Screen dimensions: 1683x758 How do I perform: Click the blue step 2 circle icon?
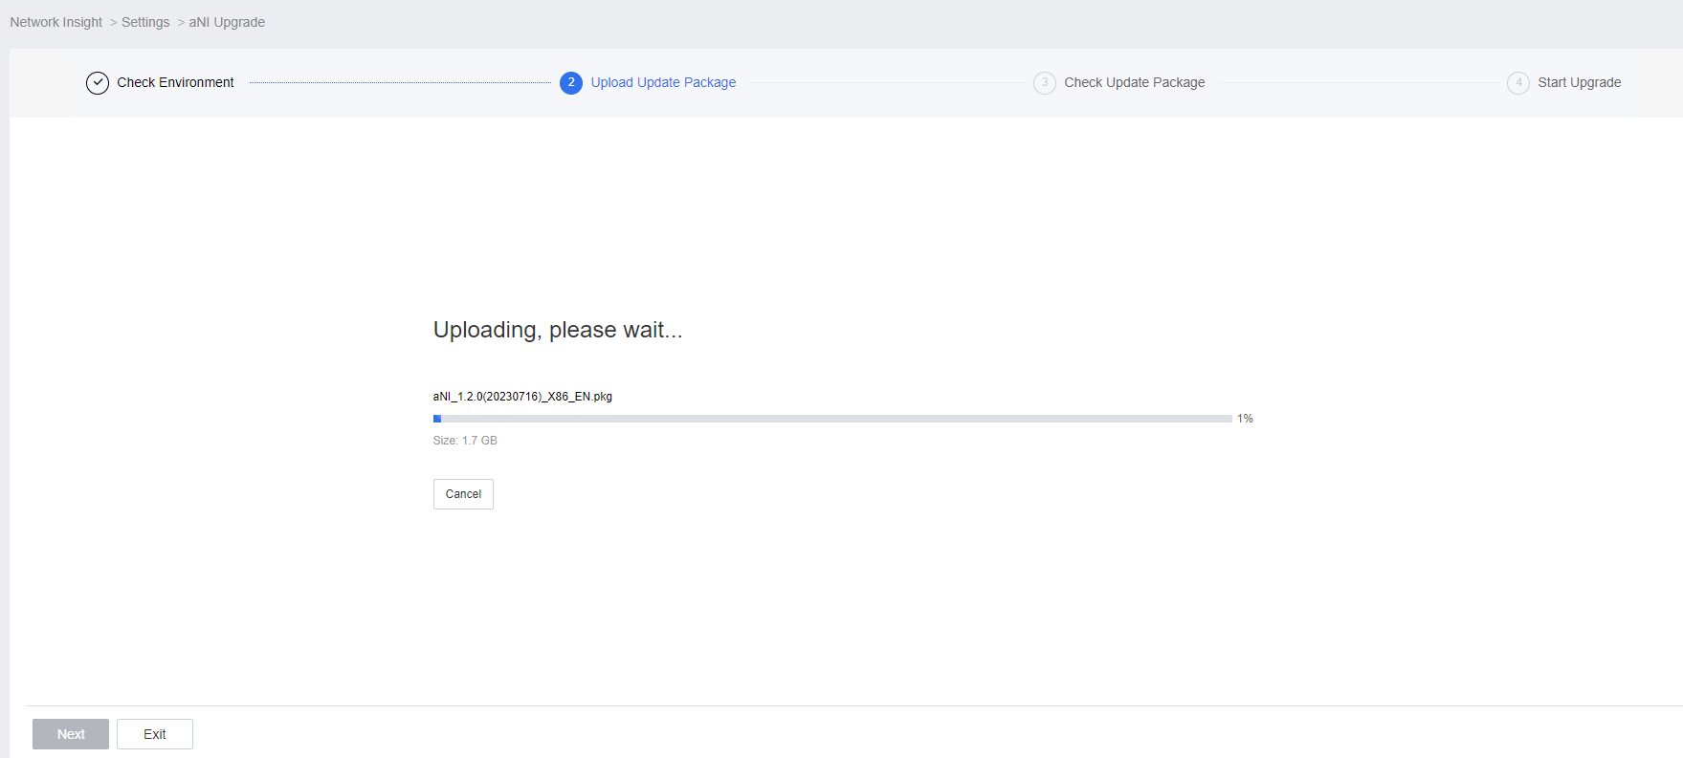[x=571, y=83]
